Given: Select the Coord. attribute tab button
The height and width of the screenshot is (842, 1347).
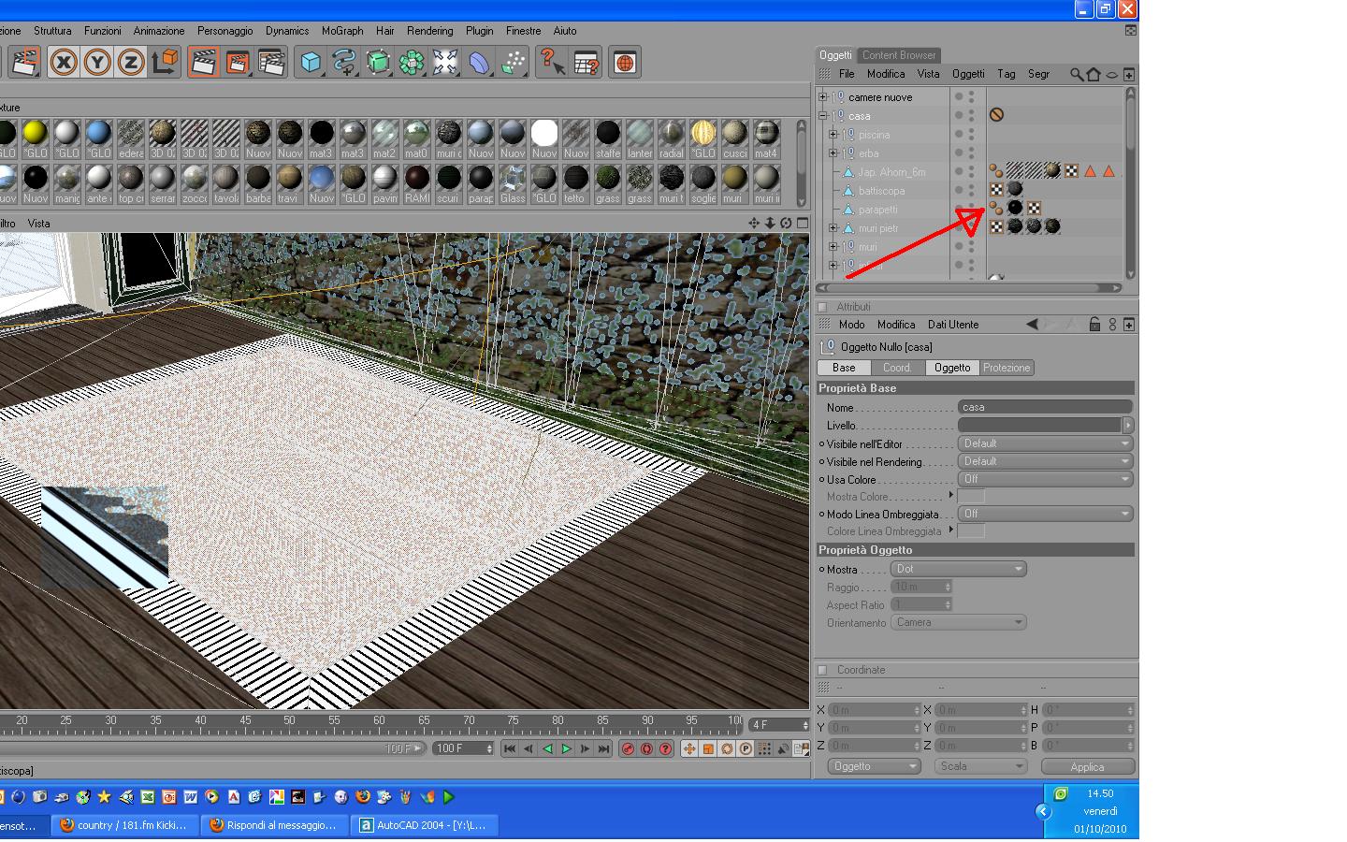Looking at the screenshot, I should [x=897, y=368].
